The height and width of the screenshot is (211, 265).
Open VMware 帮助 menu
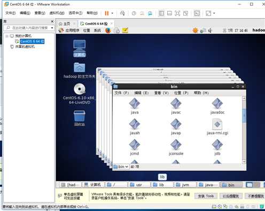92,13
